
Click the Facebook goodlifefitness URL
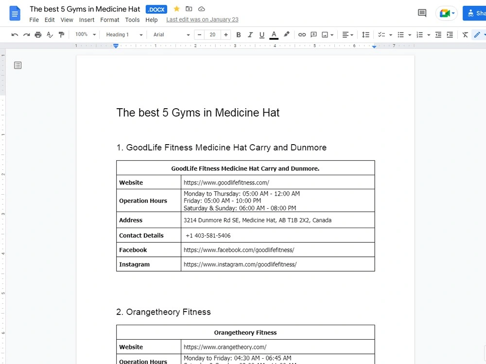pyautogui.click(x=239, y=250)
